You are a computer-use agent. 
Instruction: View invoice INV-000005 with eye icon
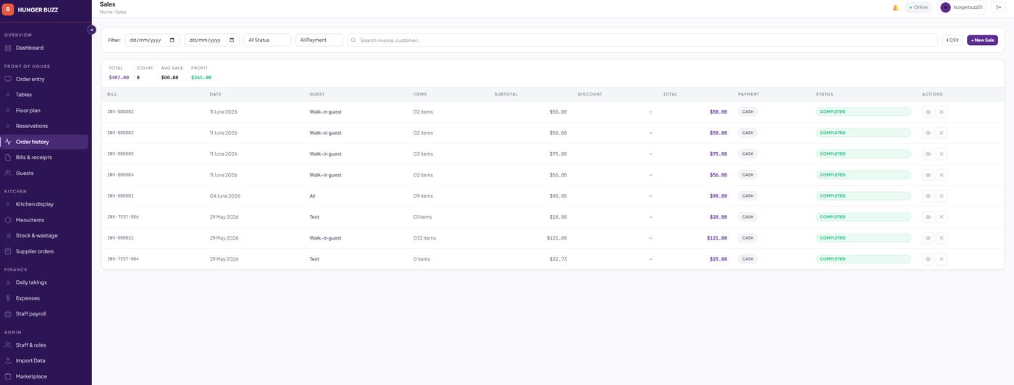928,154
